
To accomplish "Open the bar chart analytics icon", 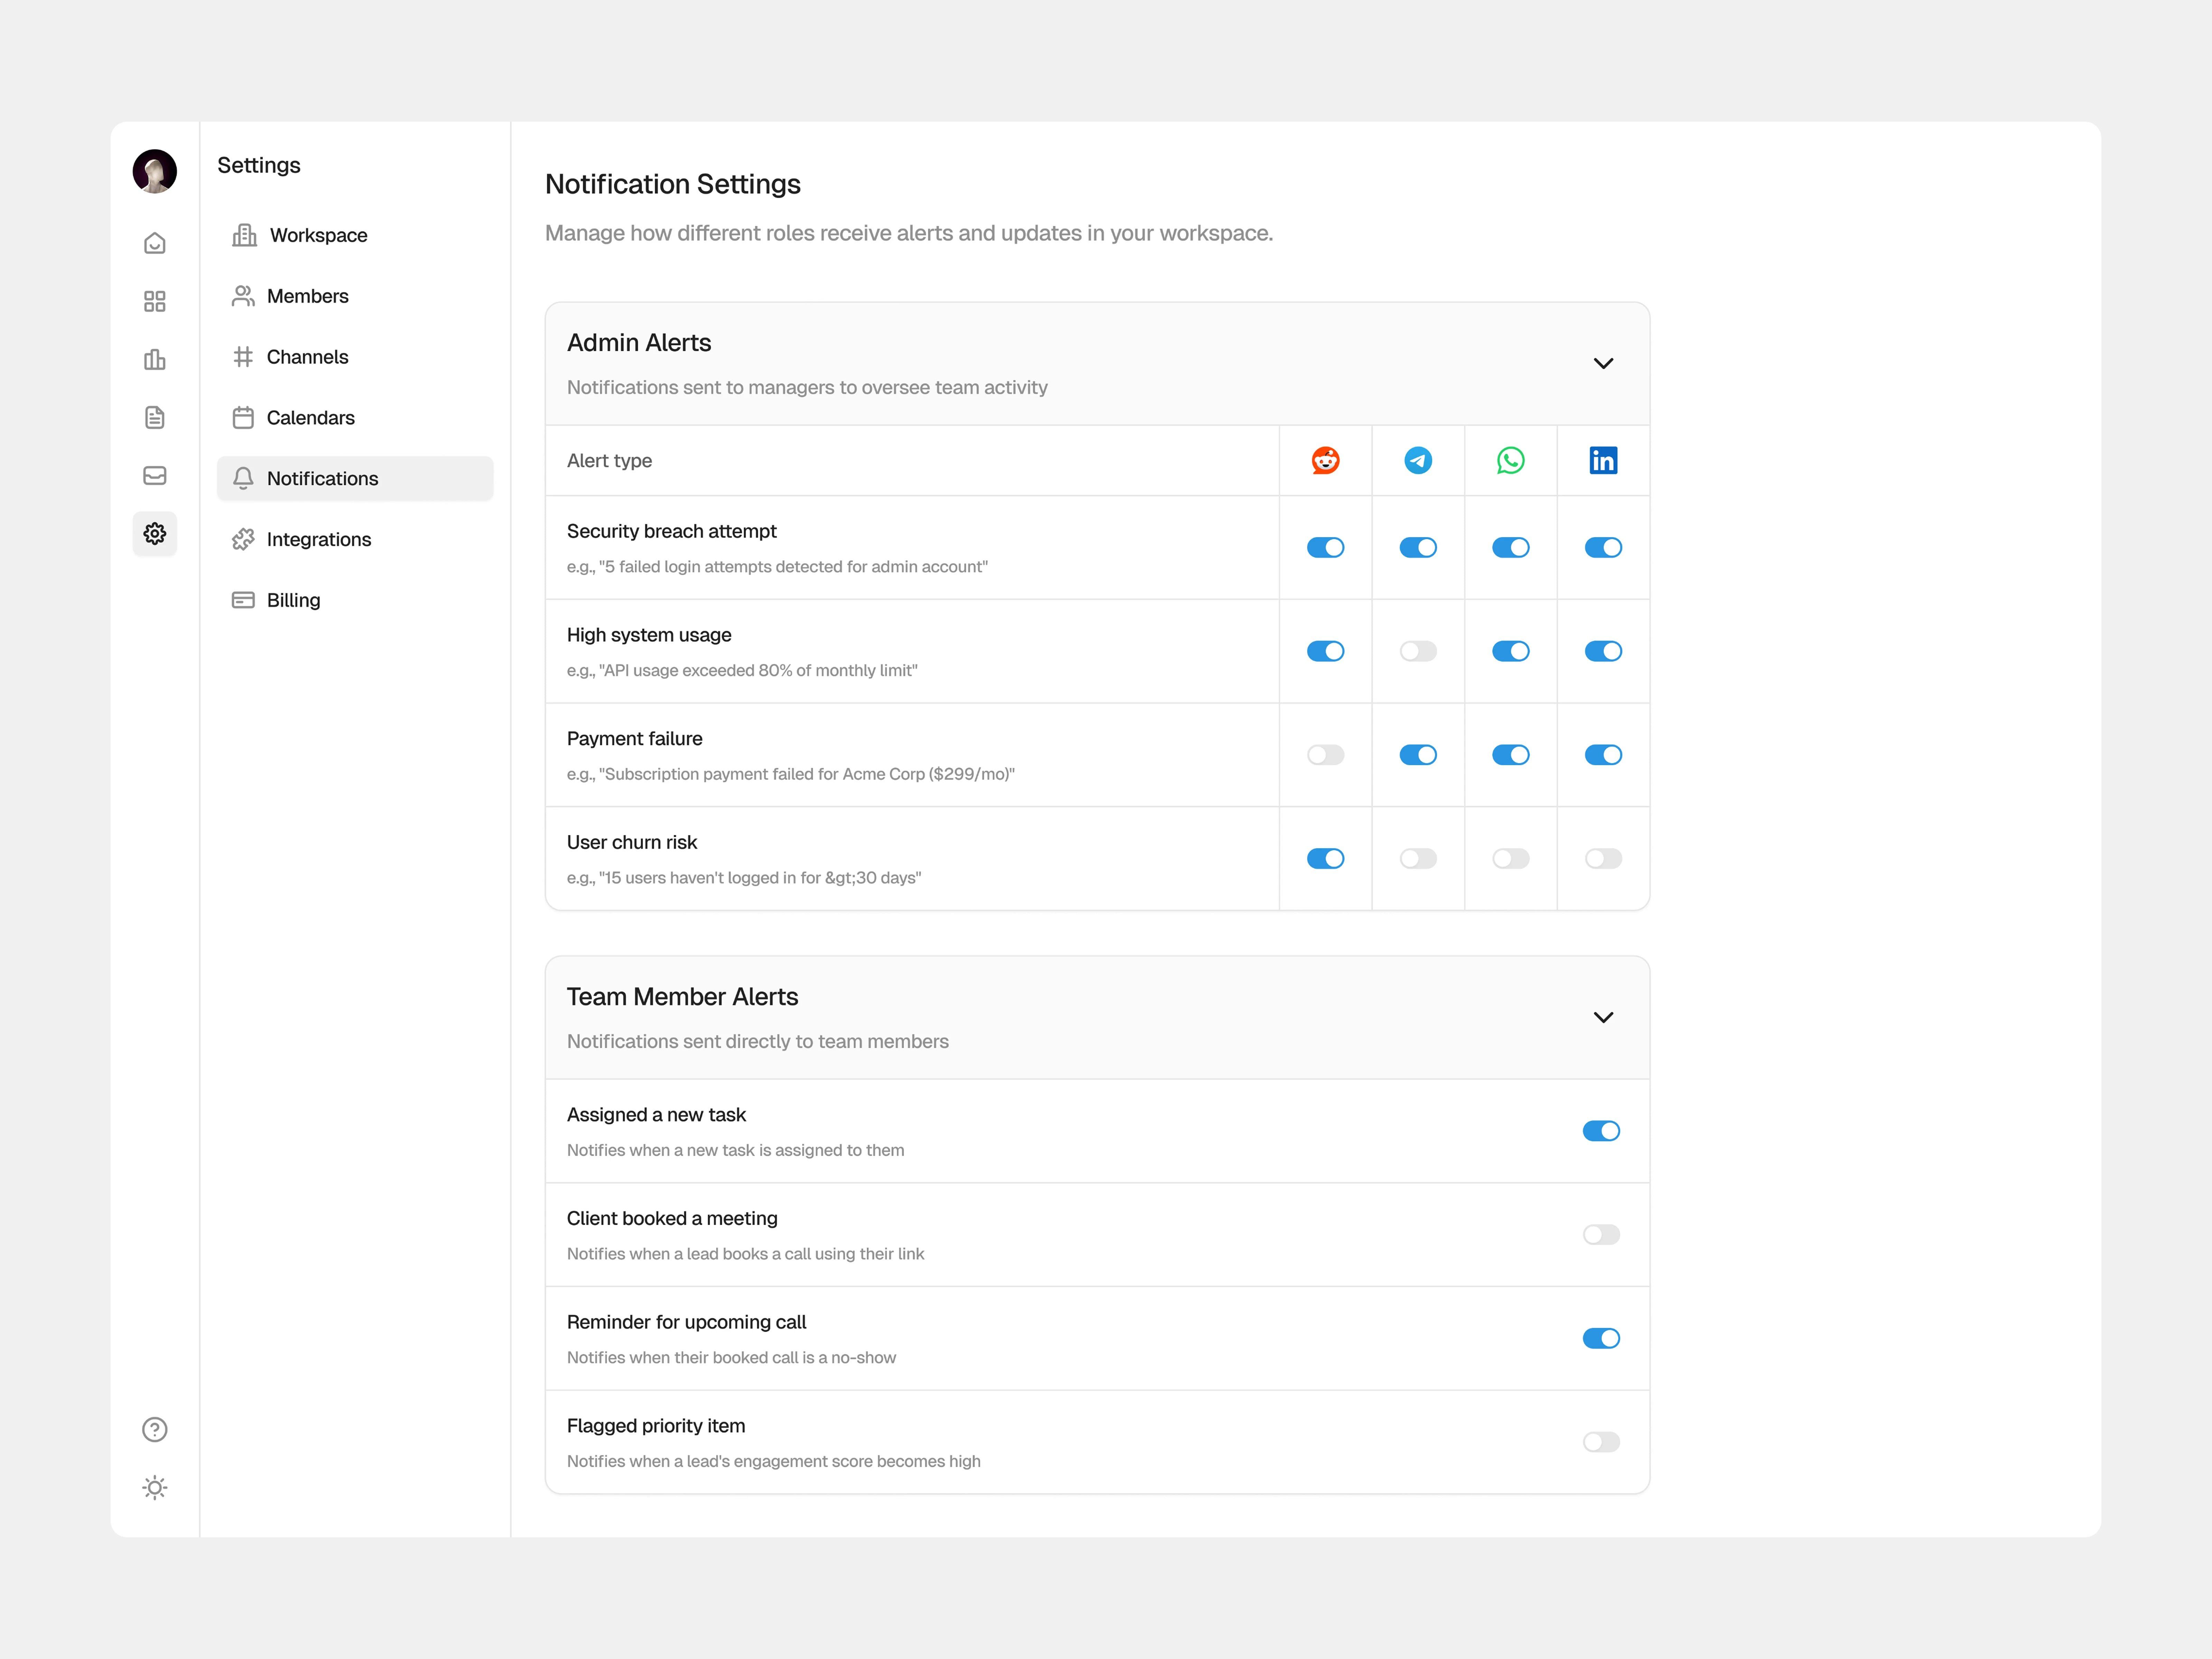I will coord(154,359).
